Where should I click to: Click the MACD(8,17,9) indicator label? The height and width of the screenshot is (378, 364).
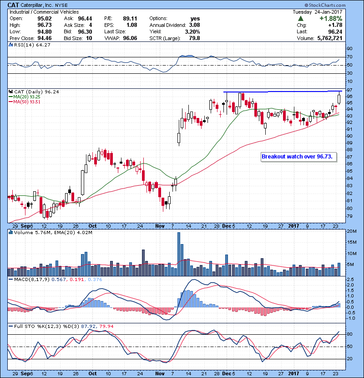(x=32, y=280)
